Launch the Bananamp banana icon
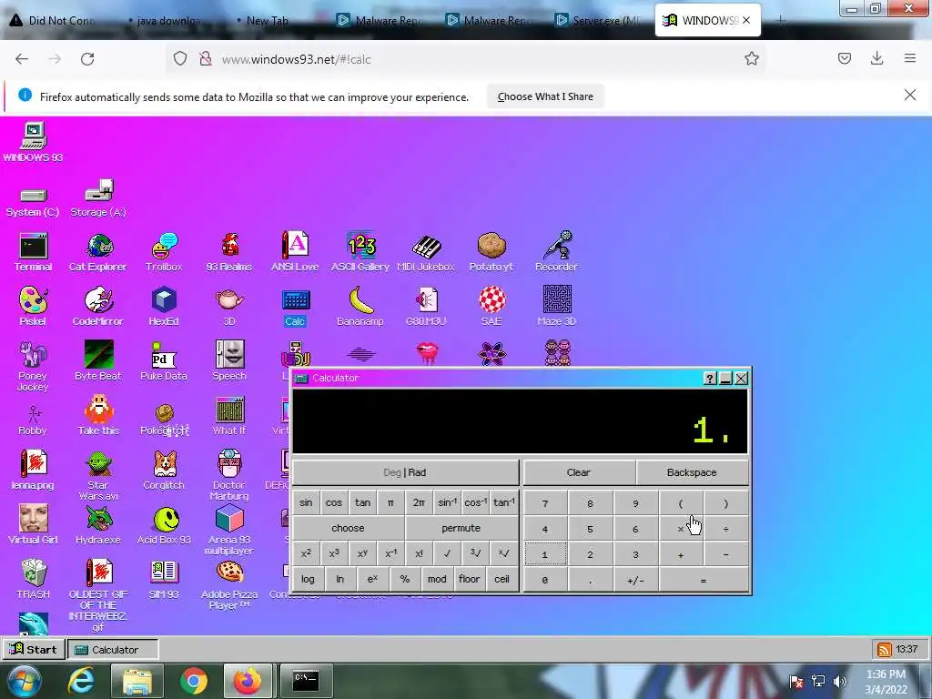 [x=360, y=306]
